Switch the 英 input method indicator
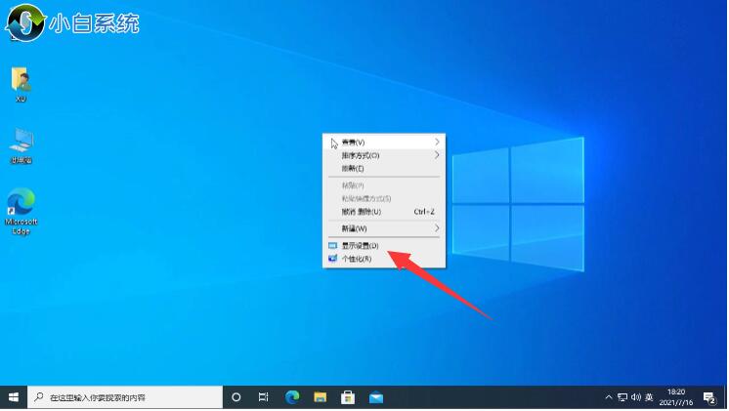729x411 pixels. (649, 397)
